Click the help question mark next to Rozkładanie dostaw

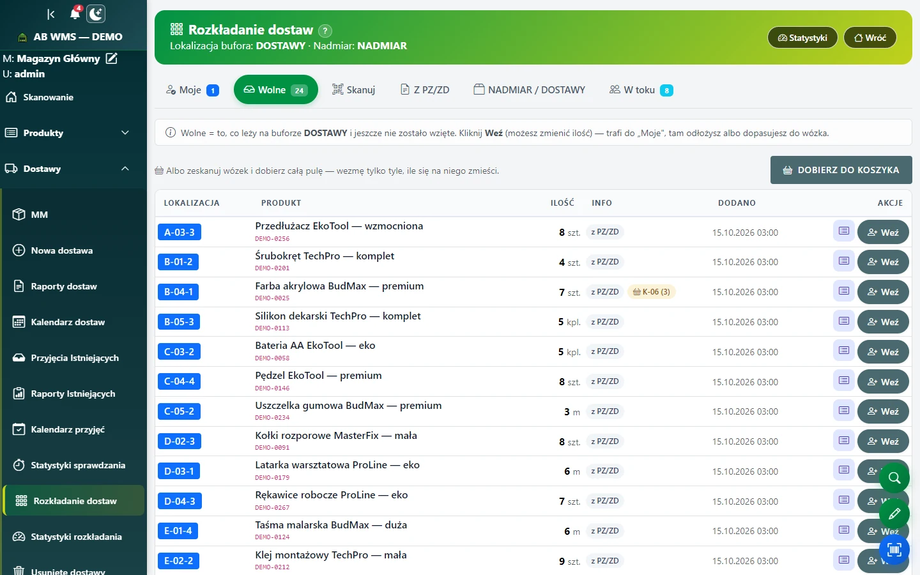click(x=325, y=30)
